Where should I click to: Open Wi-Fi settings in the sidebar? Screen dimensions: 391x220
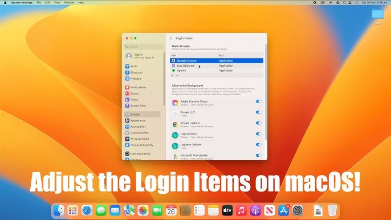[131, 66]
